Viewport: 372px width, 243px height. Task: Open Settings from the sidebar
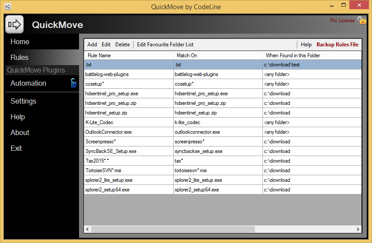tap(24, 101)
